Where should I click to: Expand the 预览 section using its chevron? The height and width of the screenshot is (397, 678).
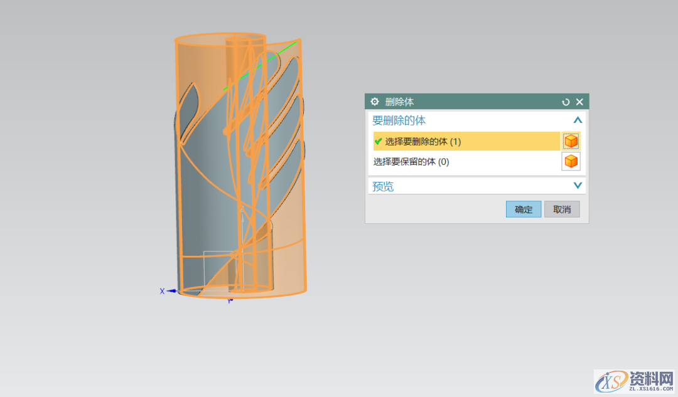coord(578,186)
